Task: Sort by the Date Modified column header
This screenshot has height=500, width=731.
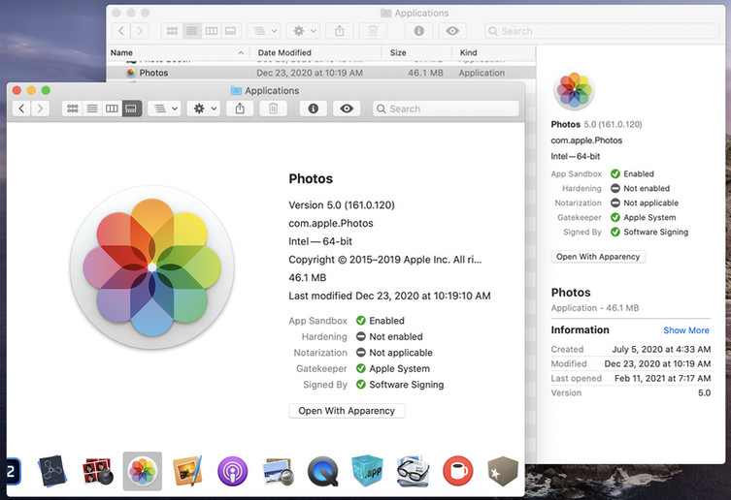Action: 316,52
